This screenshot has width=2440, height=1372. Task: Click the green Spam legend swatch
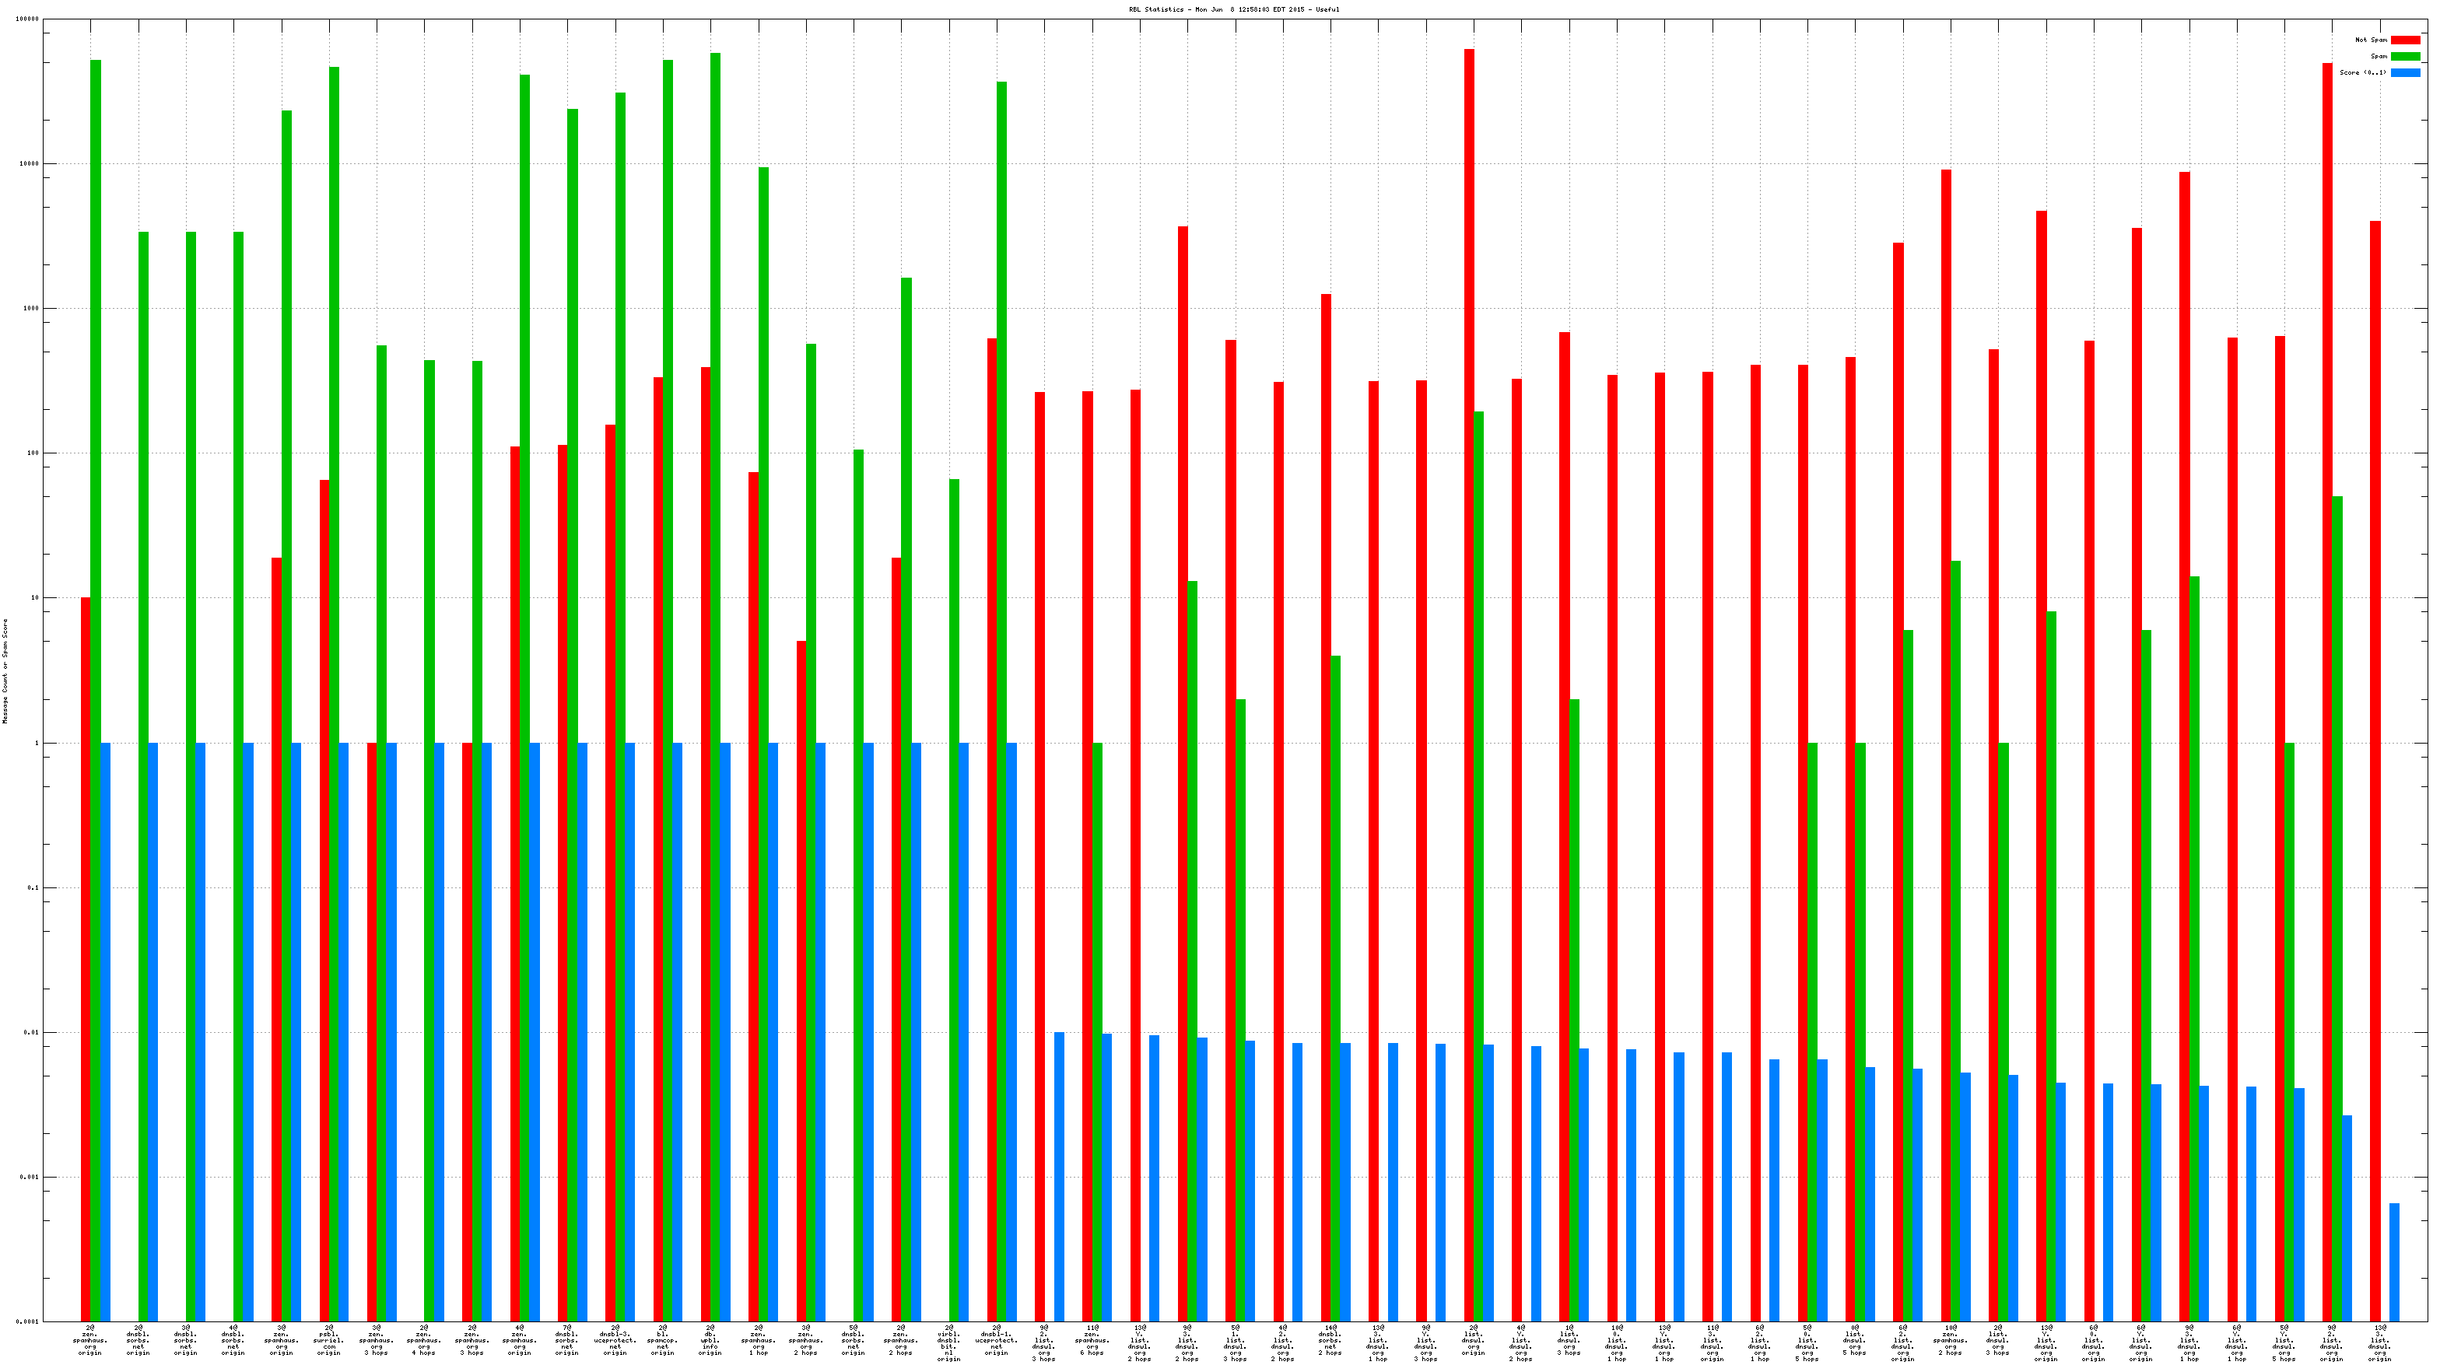point(2404,56)
